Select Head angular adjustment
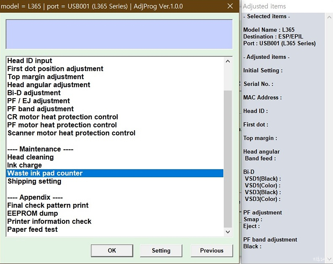The image size is (333, 264). pos(49,85)
